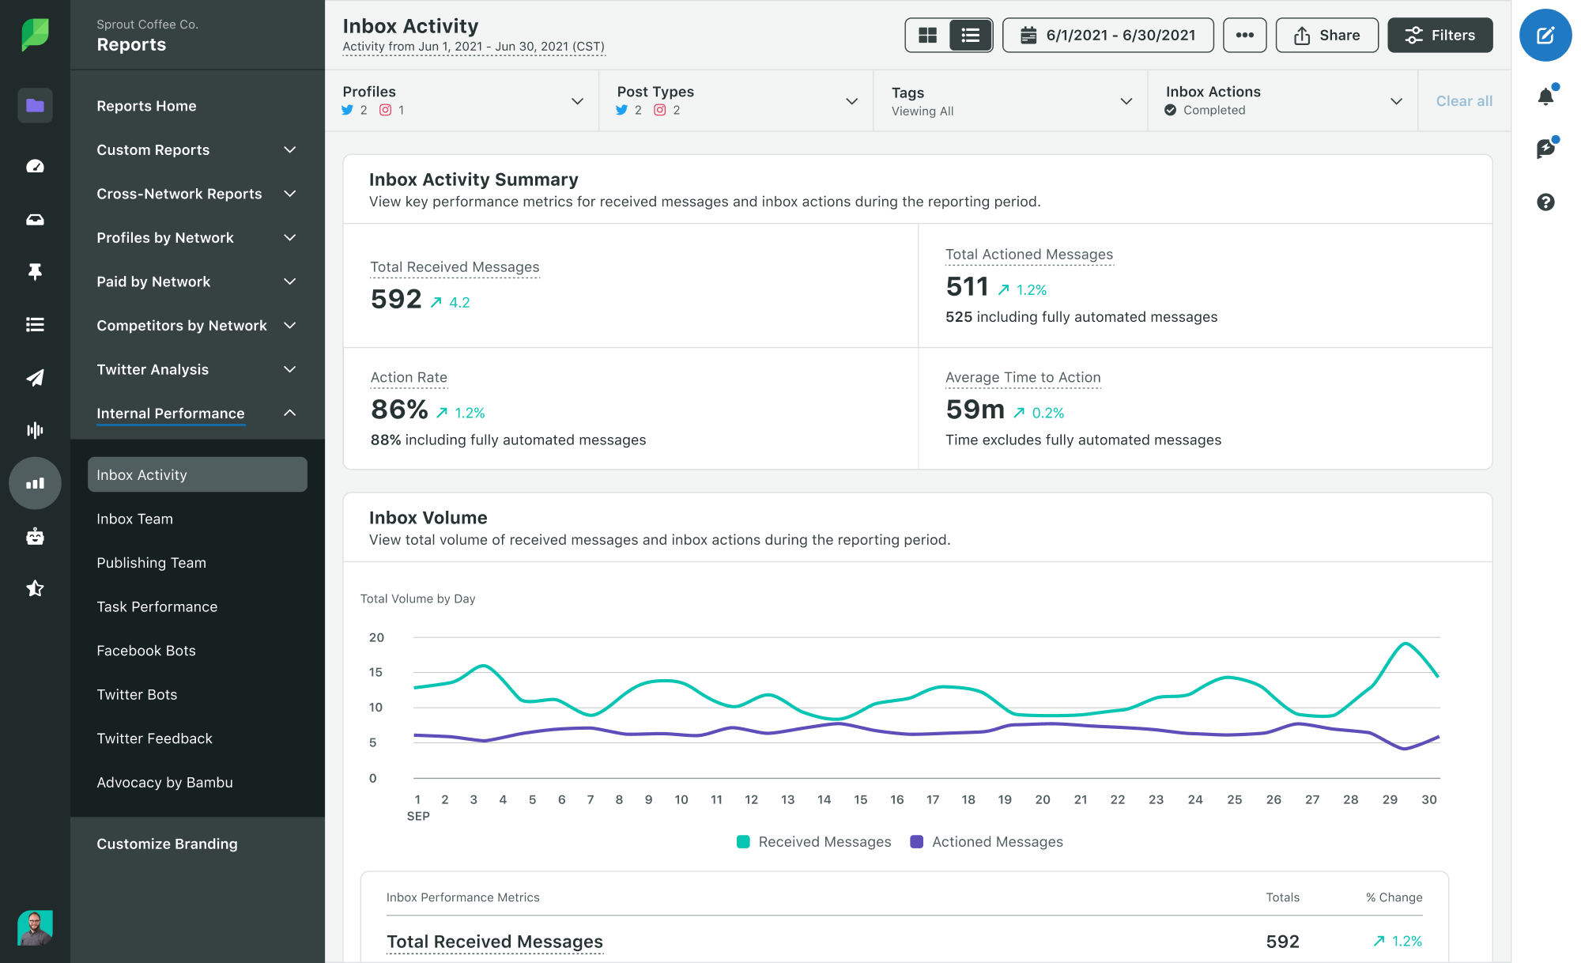Click Clear all filters button
Screen dimensions: 1581x963
[x=1465, y=100]
